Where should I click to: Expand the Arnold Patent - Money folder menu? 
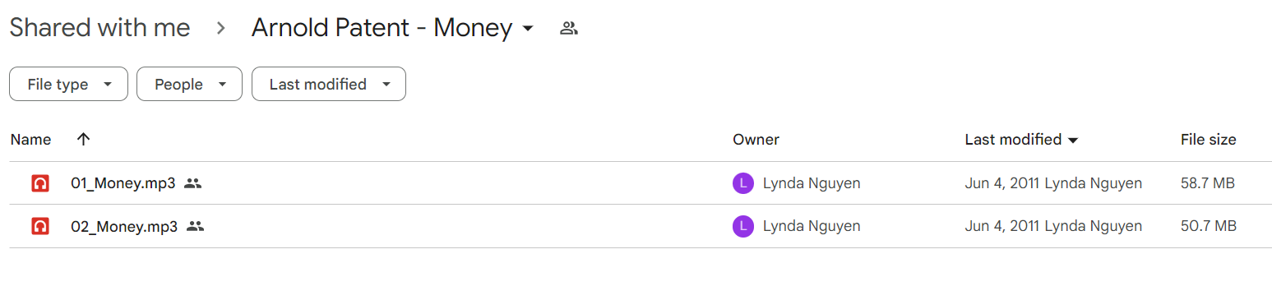528,29
